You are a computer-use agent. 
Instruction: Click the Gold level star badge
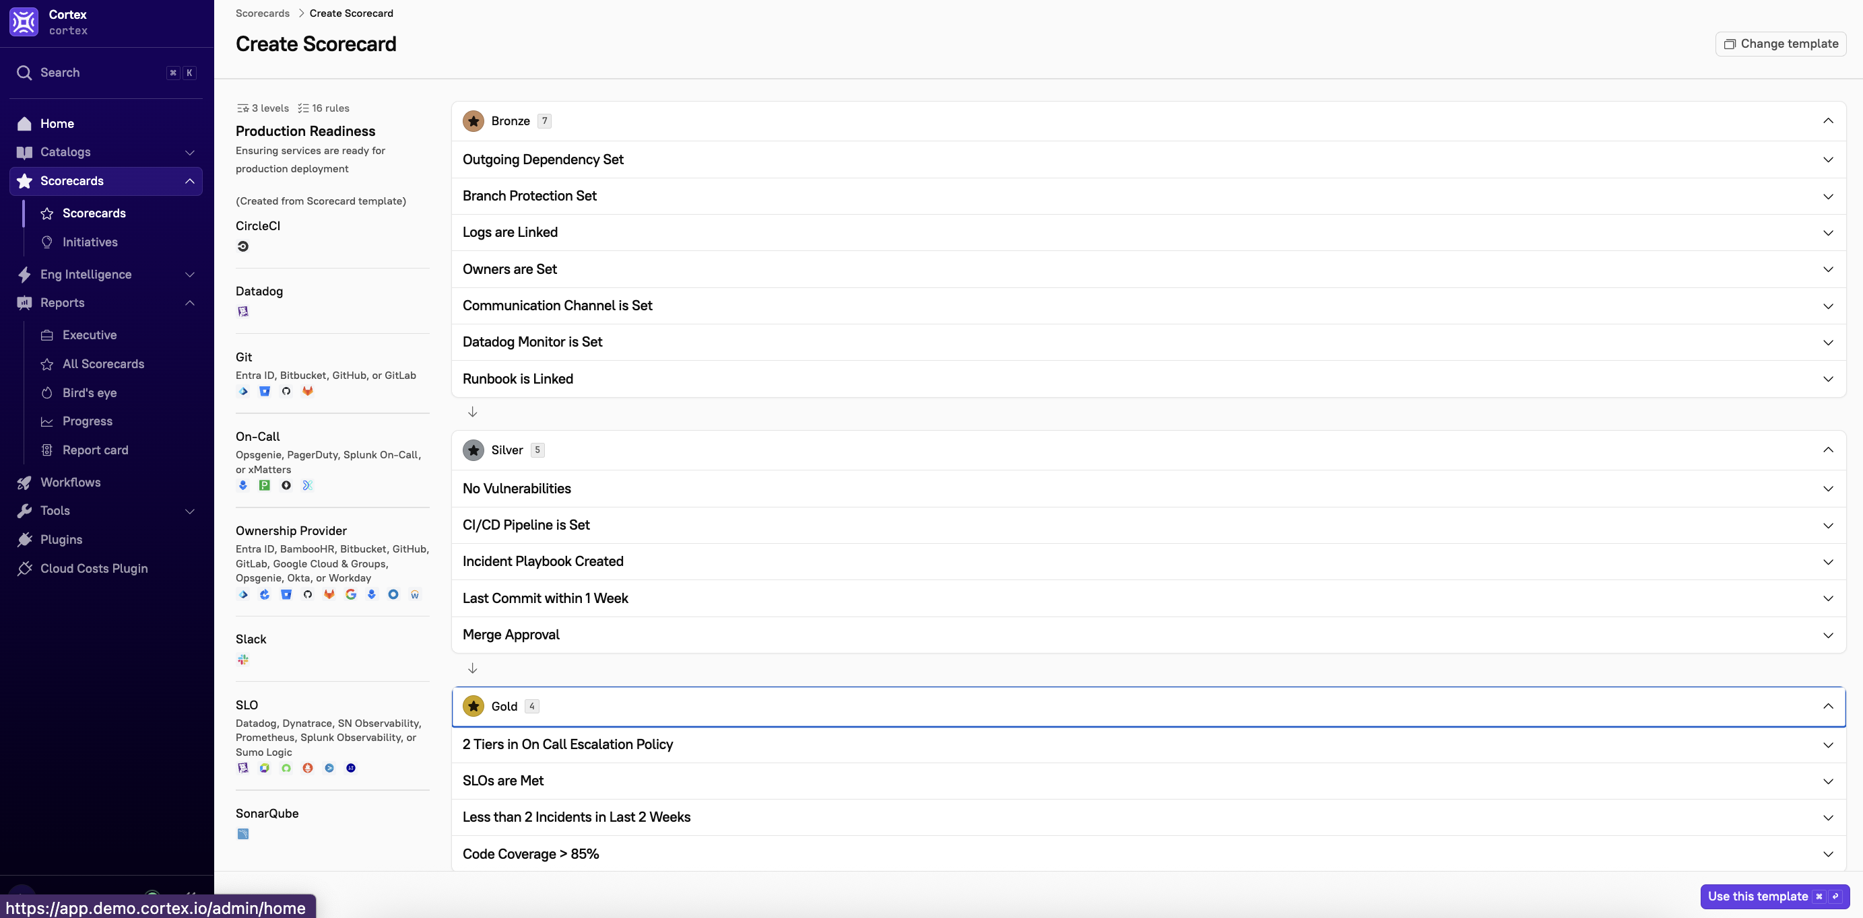tap(473, 706)
